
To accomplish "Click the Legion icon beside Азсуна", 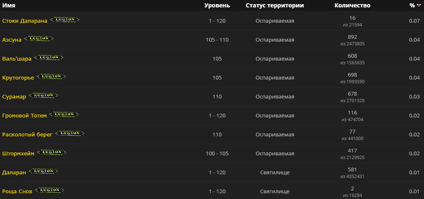I will tap(39, 39).
